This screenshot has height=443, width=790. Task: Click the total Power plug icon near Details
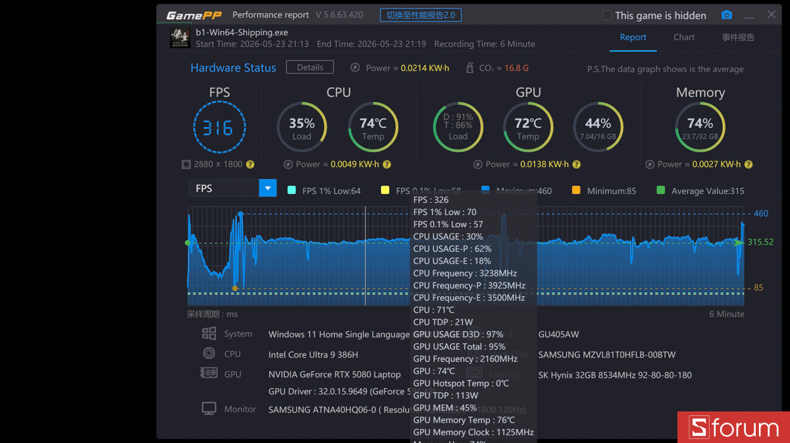point(355,68)
